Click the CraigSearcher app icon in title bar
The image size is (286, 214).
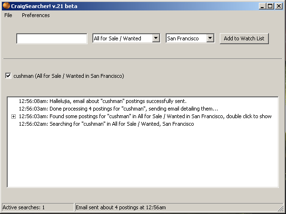point(5,6)
